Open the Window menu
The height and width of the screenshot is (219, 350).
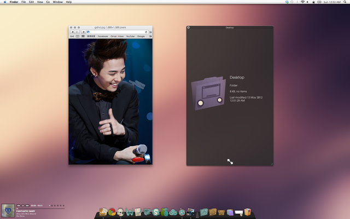click(x=57, y=2)
